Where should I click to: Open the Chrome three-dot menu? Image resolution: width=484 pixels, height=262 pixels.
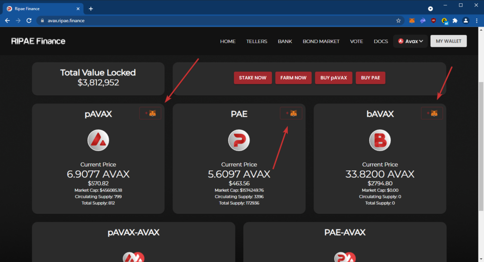pos(476,21)
